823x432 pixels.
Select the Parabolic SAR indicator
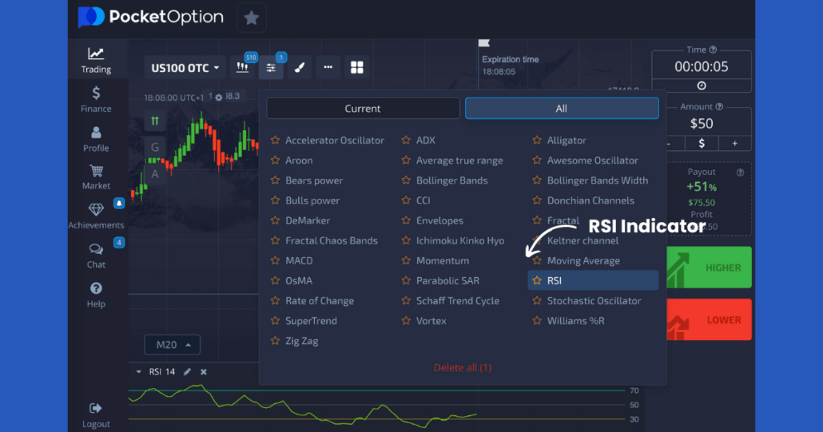pyautogui.click(x=447, y=280)
